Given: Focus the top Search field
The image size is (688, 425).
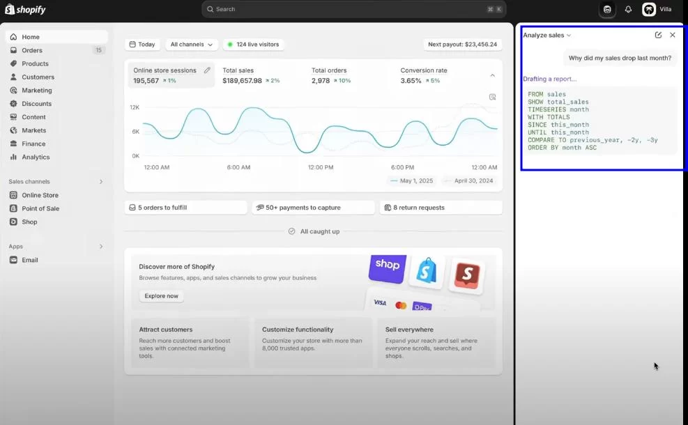Looking at the screenshot, I should (x=353, y=9).
